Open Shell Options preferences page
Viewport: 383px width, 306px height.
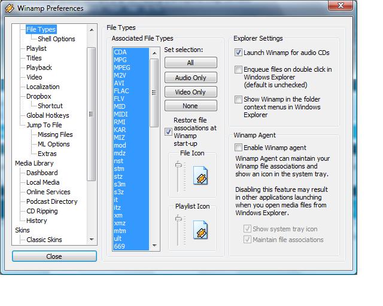56,39
